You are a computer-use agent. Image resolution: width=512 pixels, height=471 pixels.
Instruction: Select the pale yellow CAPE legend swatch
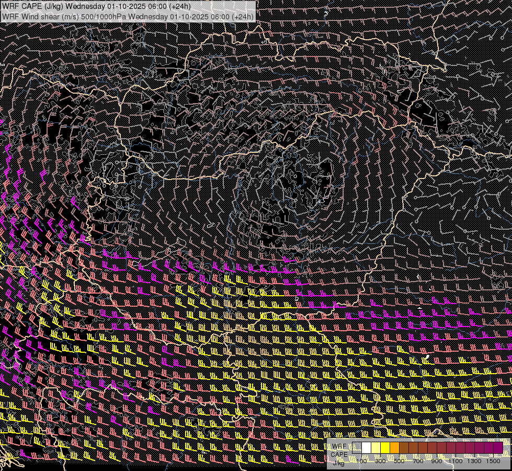pyautogui.click(x=376, y=448)
